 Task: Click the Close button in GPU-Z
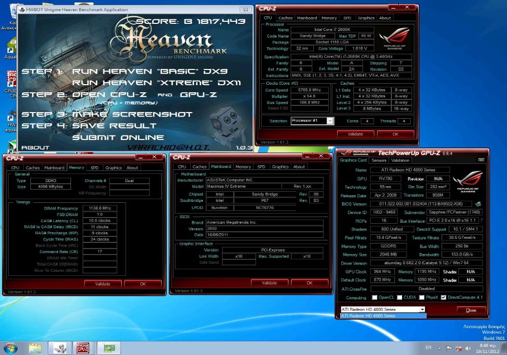coord(471,310)
